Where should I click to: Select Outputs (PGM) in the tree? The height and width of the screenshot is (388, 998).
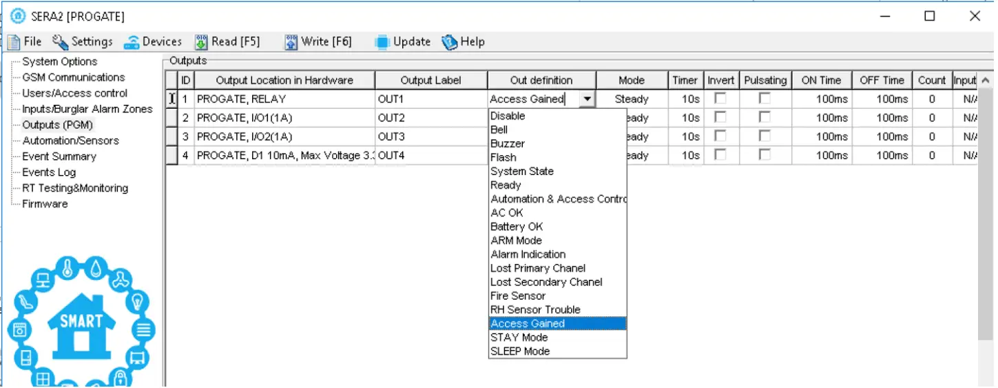[x=57, y=125]
